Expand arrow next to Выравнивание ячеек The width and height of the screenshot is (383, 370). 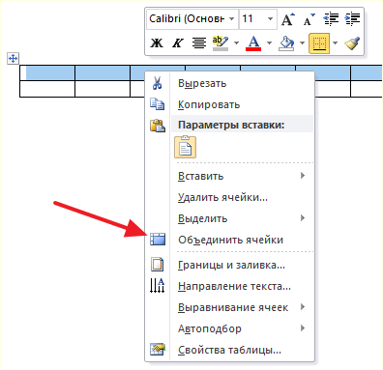pos(303,307)
